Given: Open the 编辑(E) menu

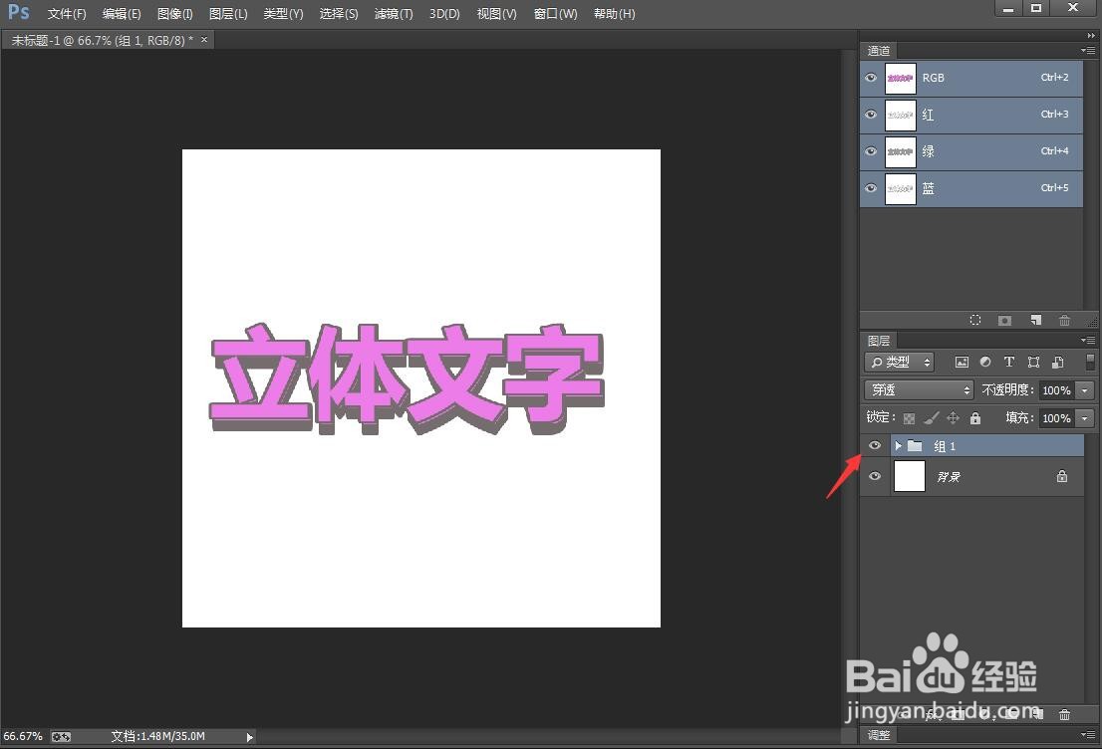Looking at the screenshot, I should click(x=122, y=14).
